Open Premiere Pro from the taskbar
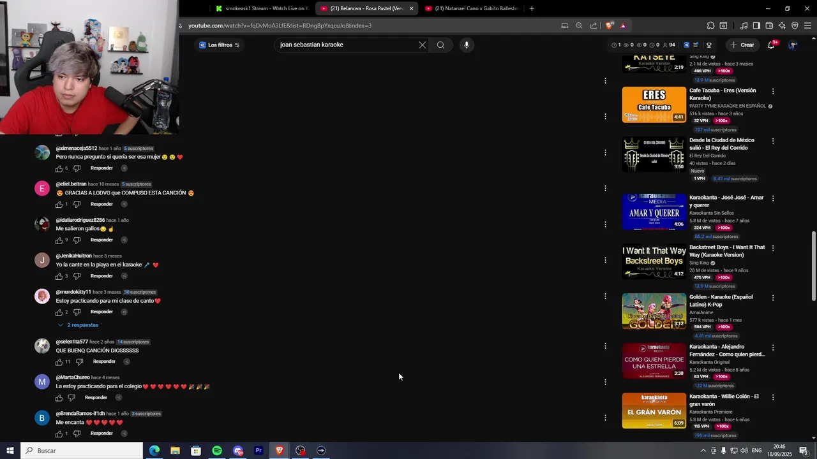This screenshot has height=459, width=817. coord(259,451)
